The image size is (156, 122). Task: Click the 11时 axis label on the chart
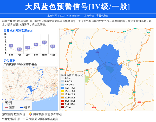(53, 55)
